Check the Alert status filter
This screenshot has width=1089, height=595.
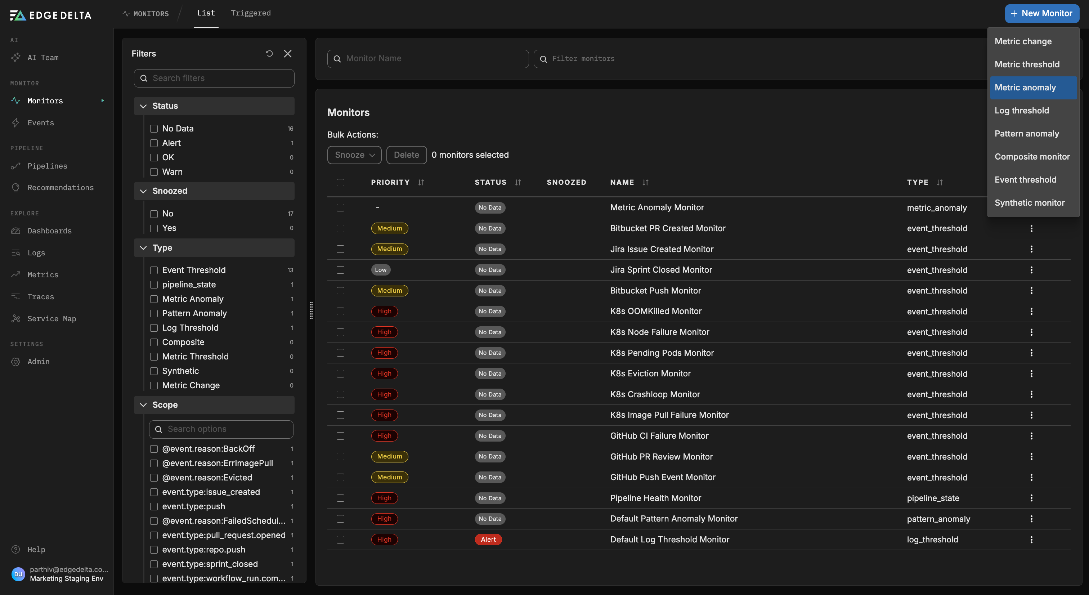pyautogui.click(x=154, y=143)
